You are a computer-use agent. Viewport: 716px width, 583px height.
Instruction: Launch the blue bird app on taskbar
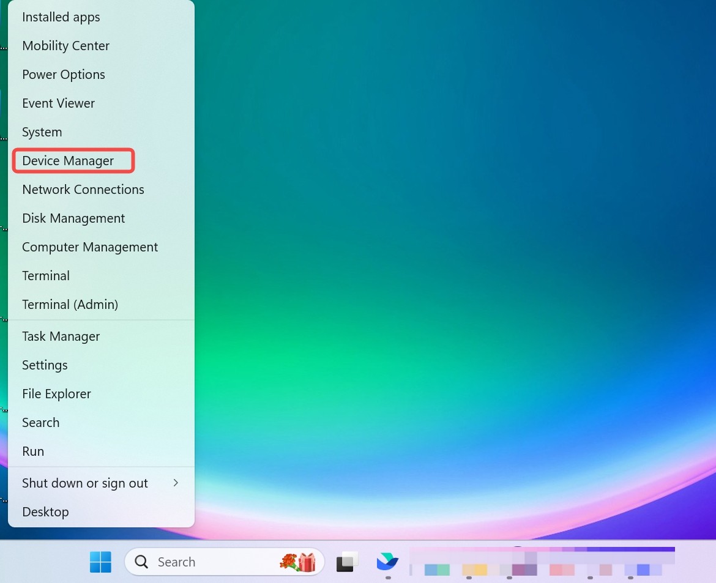point(387,562)
